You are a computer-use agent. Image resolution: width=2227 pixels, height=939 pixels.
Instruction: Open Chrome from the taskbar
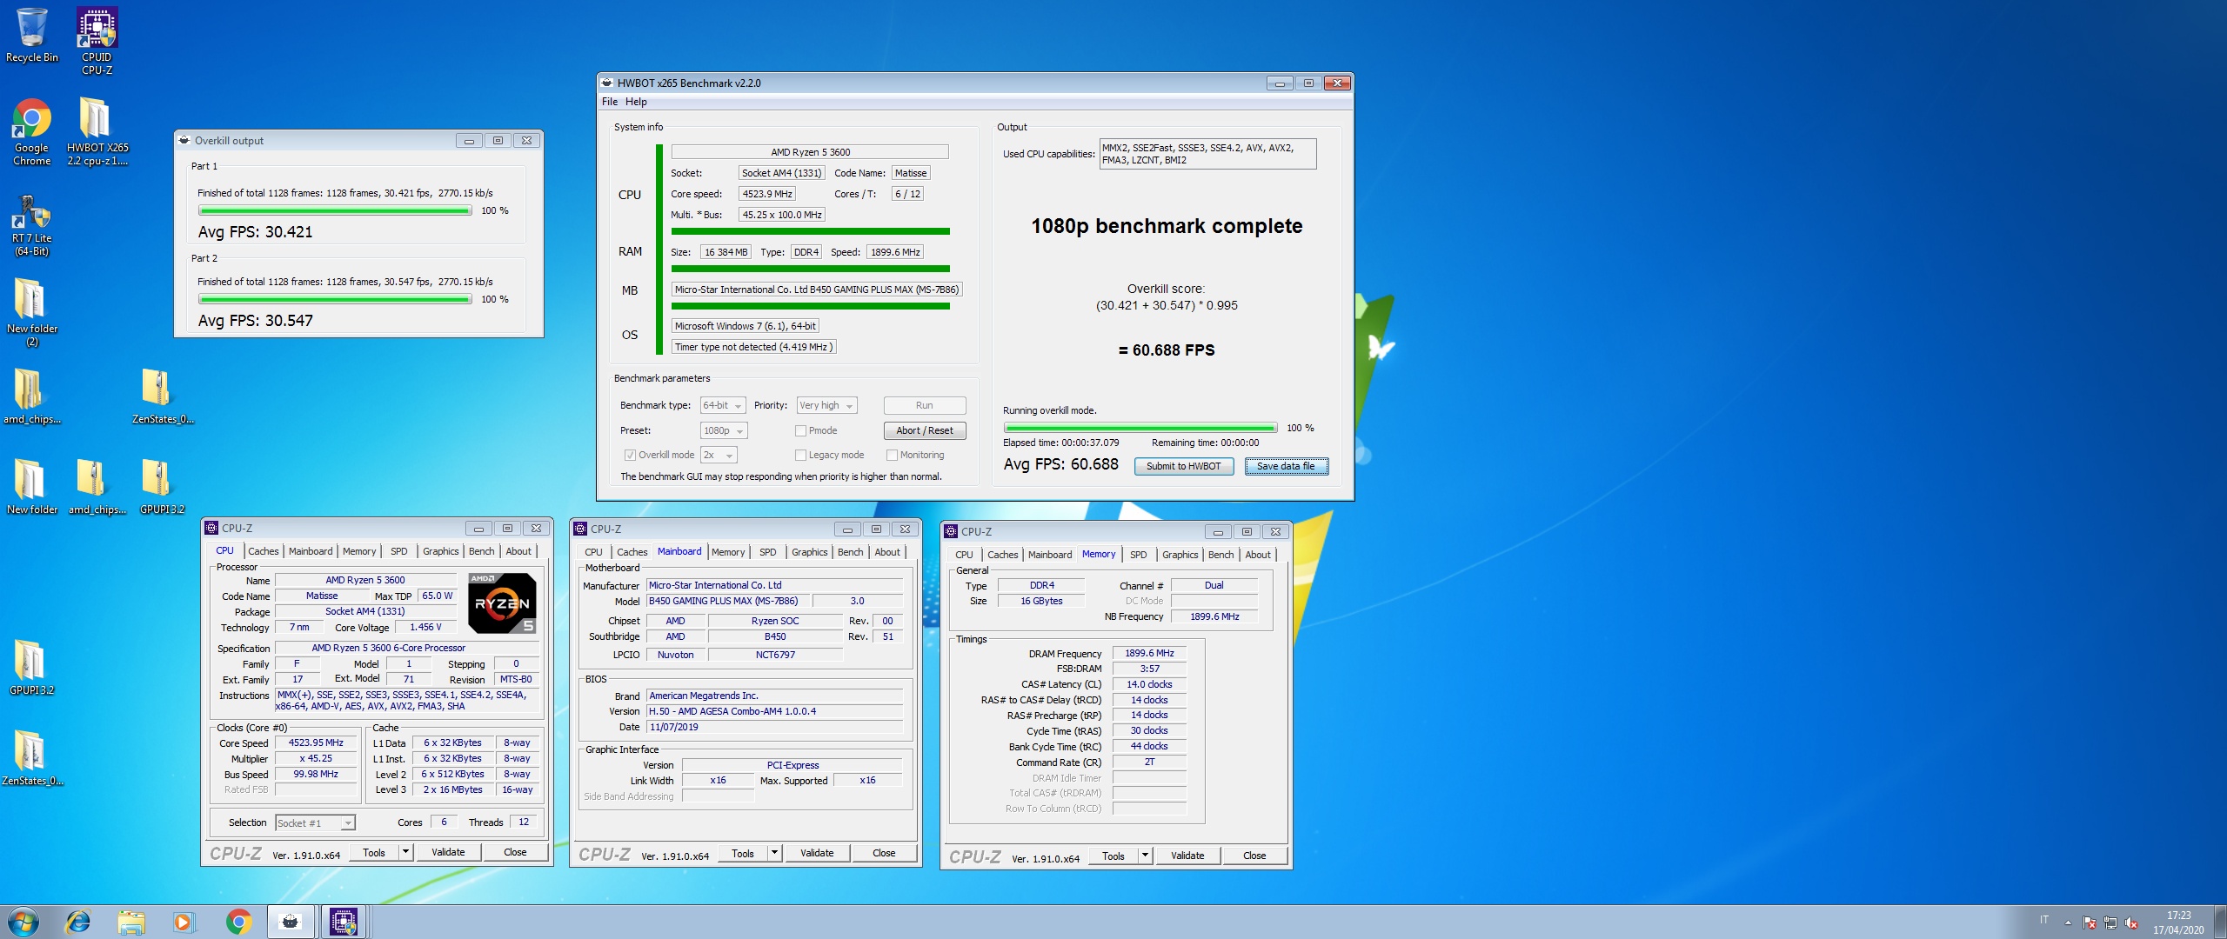tap(238, 922)
